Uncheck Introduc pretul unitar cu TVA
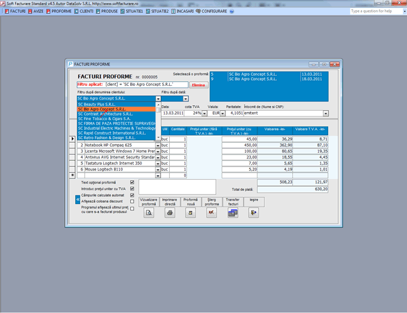This screenshot has height=313, width=407. point(131,188)
